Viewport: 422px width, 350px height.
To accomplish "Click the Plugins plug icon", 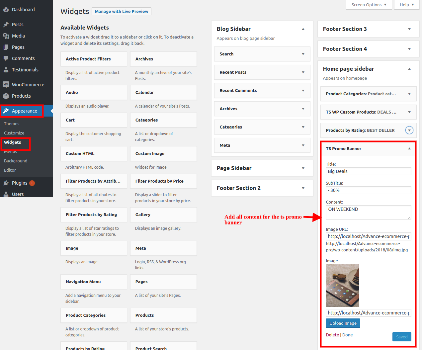I will pos(6,183).
